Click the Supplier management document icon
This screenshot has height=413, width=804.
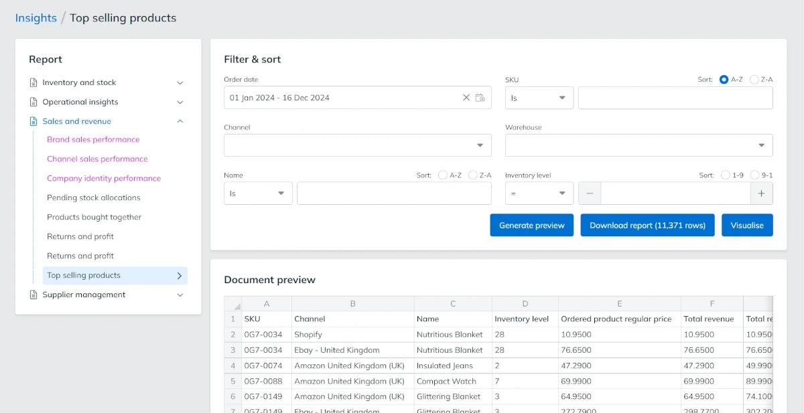click(33, 295)
